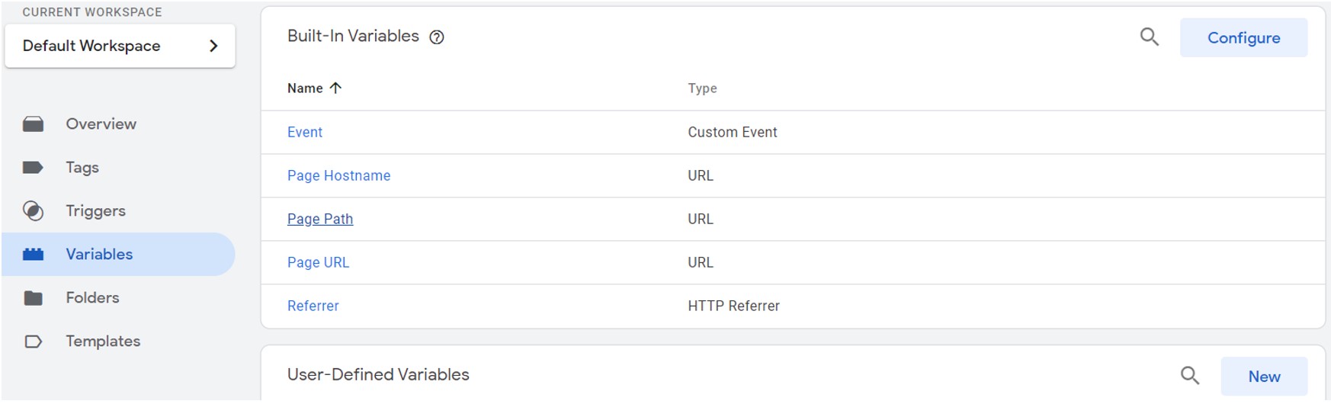Search Built-In Variables with magnifier icon
The height and width of the screenshot is (404, 1331).
coord(1149,37)
